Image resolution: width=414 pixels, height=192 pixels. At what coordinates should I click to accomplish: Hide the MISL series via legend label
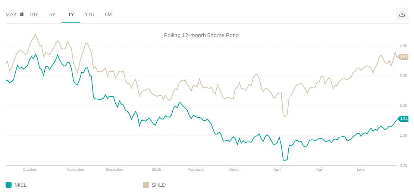point(21,185)
